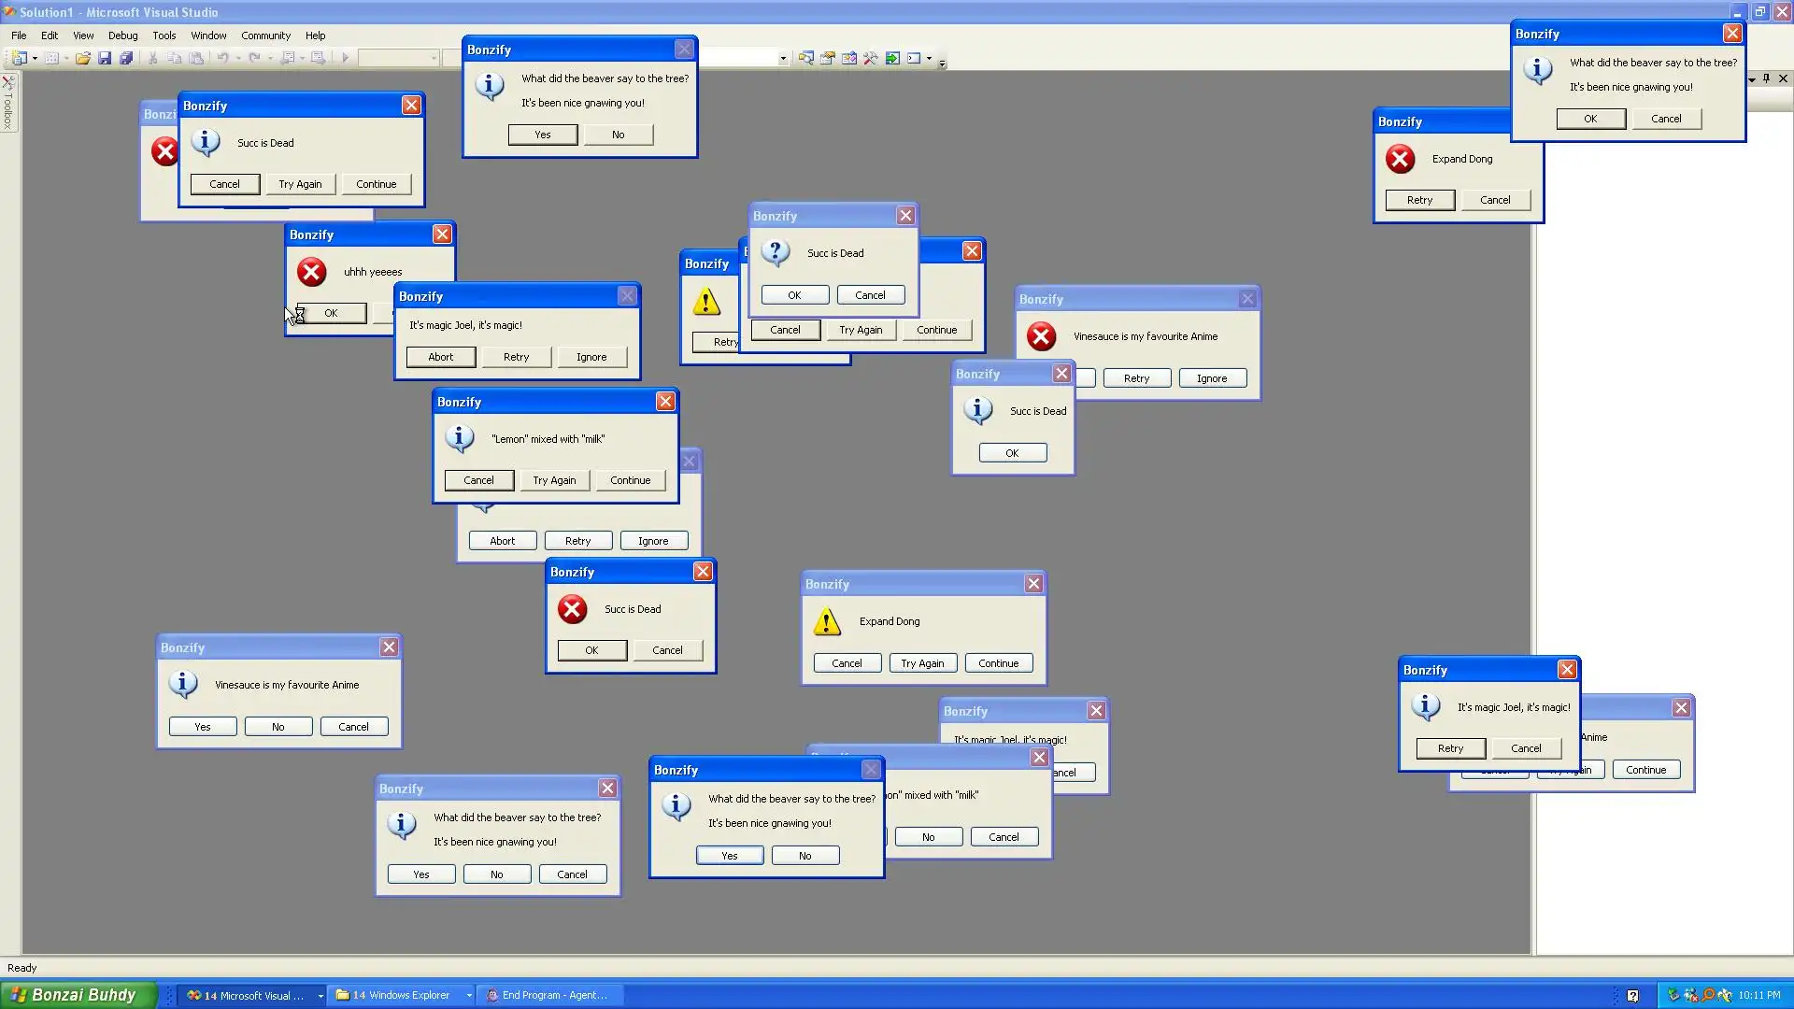Expand the Microsoft Visual taskbar group arrow
This screenshot has width=1794, height=1009.
pos(320,996)
